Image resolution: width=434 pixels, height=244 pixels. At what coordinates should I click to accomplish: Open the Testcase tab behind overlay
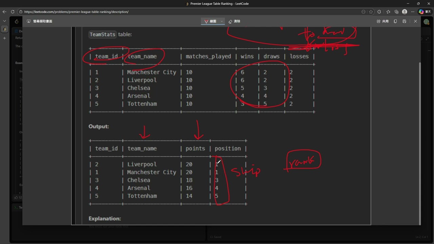[x=18, y=207]
